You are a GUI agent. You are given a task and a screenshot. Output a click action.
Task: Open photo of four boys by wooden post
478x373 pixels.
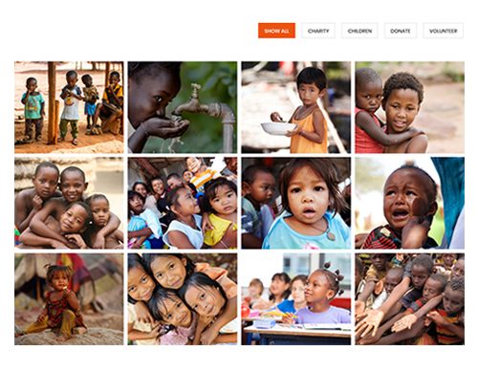tap(69, 107)
